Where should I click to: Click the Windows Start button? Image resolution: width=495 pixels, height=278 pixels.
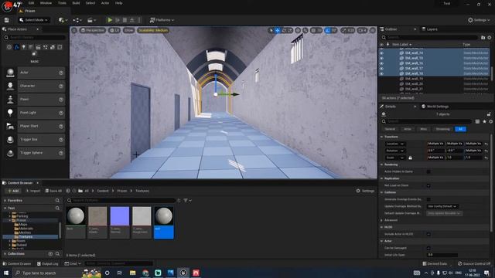[6, 273]
